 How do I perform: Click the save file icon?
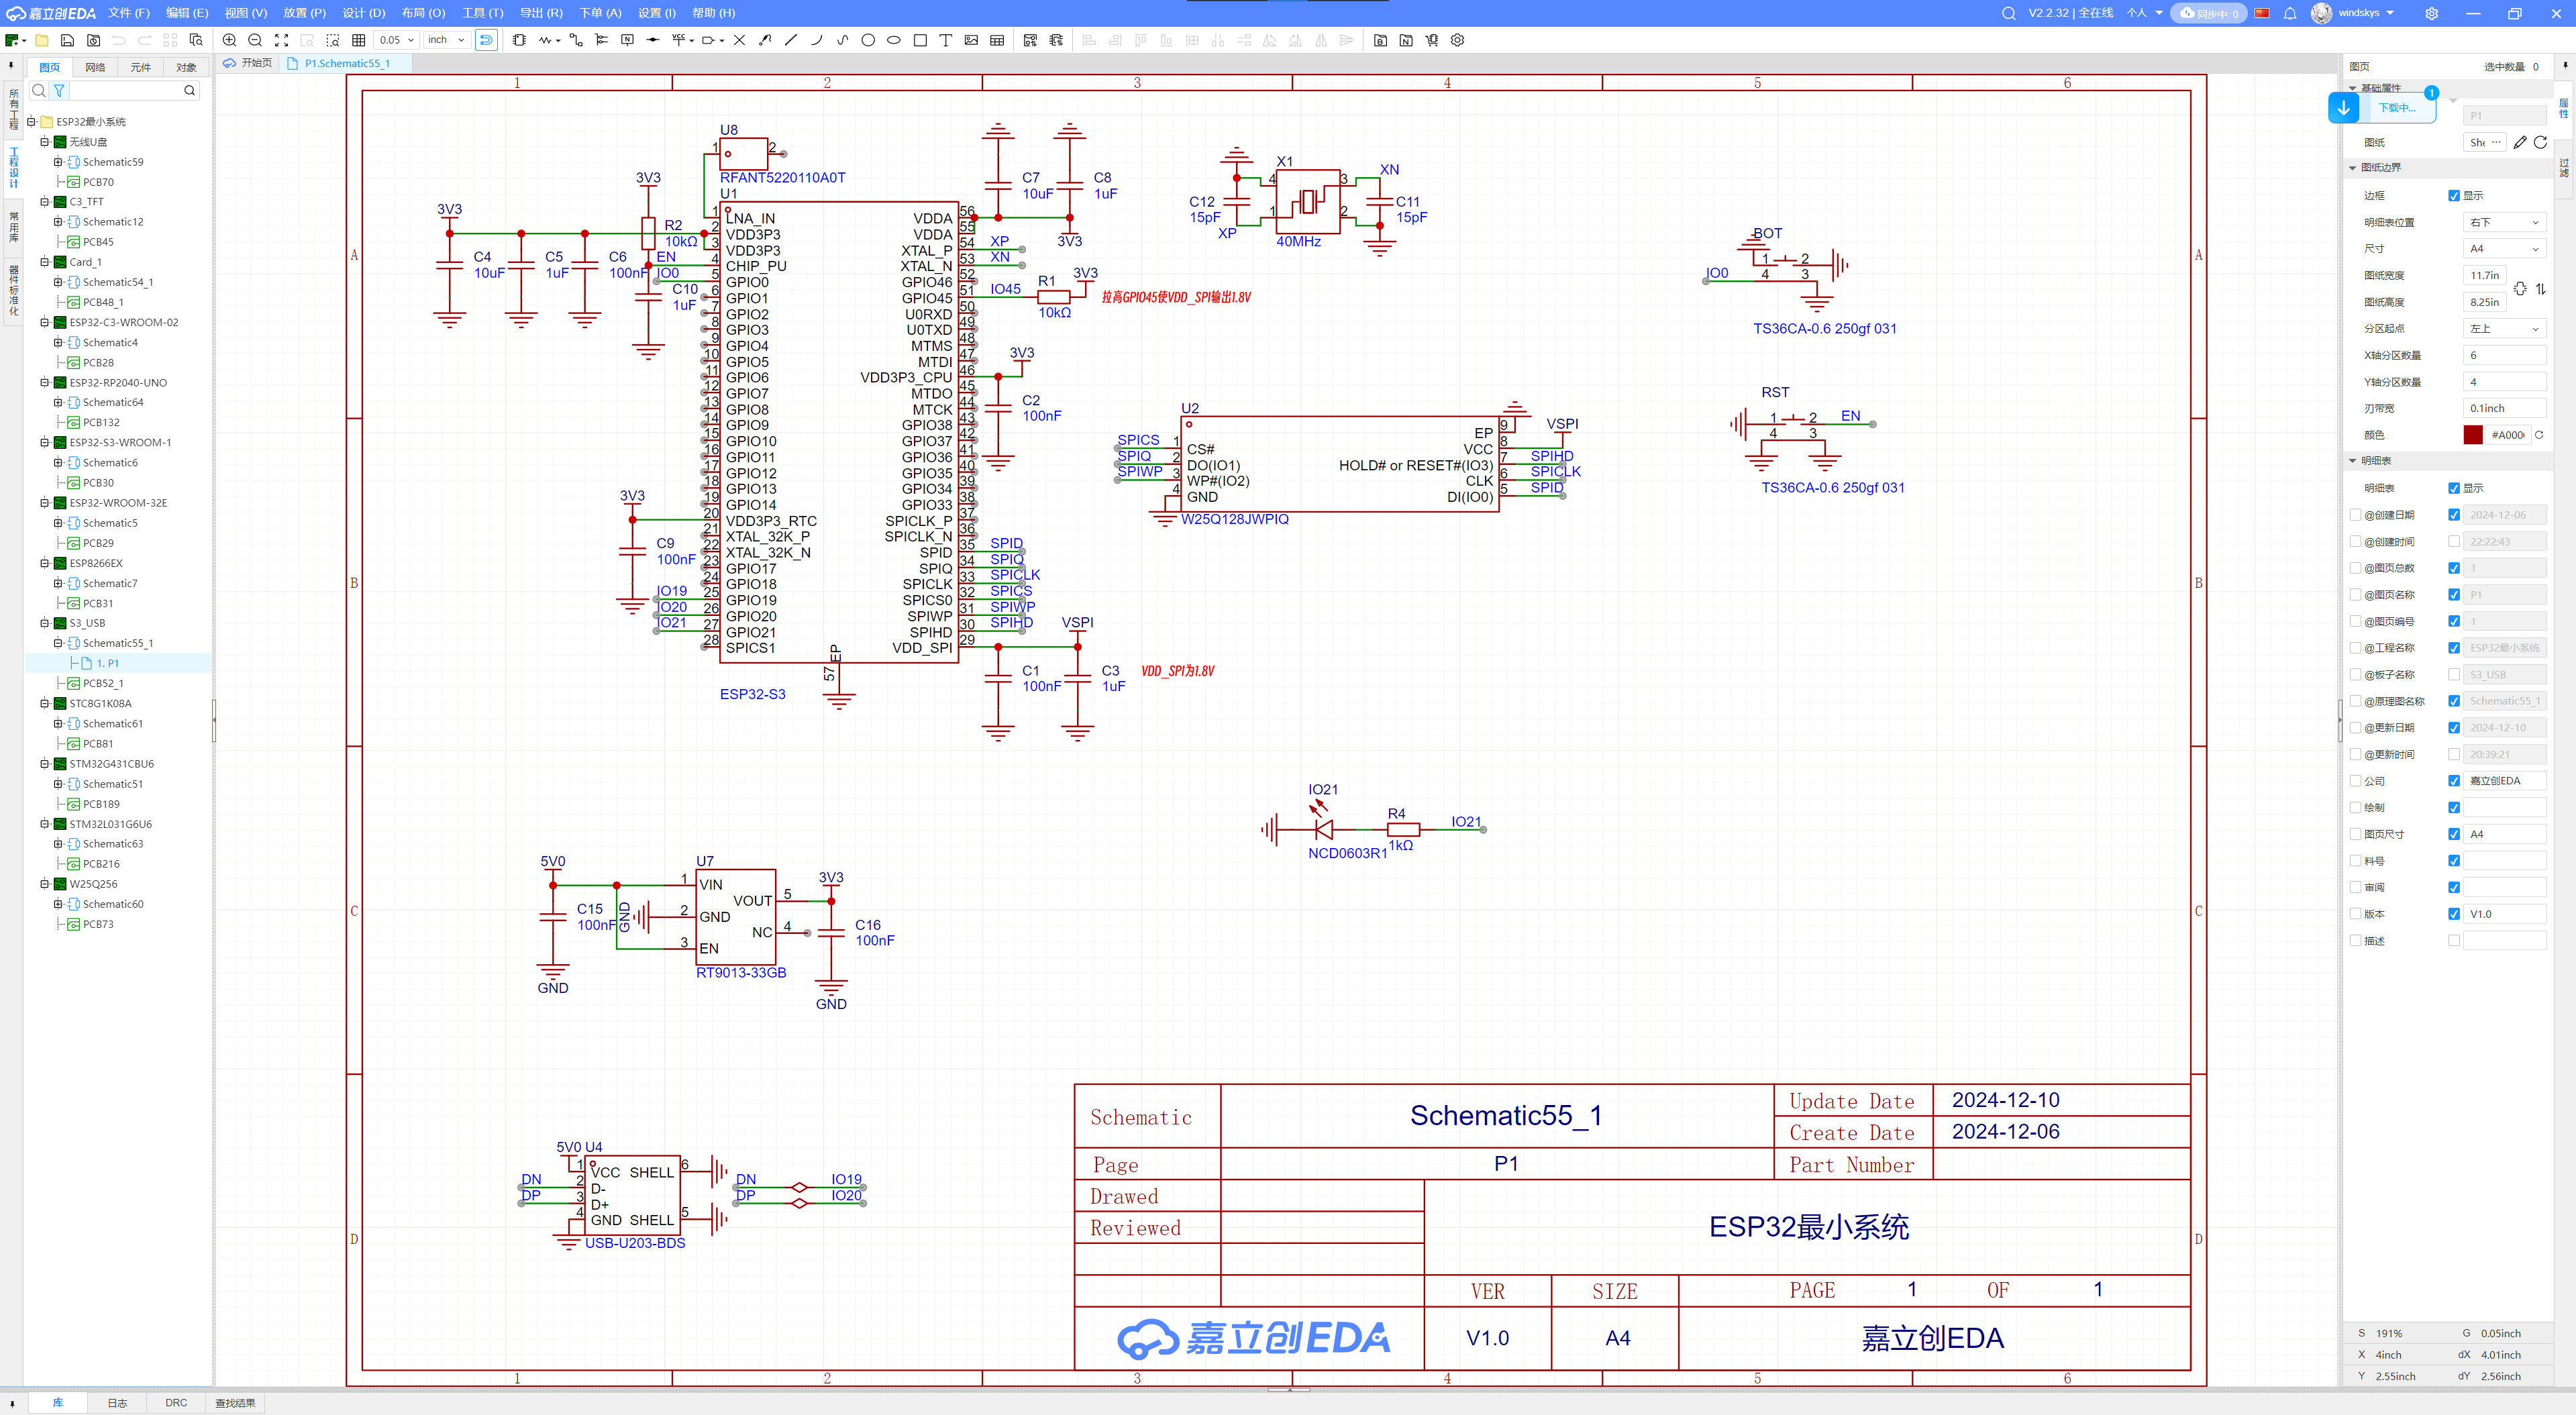[x=67, y=40]
